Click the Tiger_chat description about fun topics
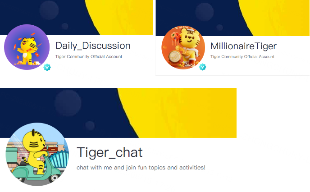The image size is (310, 192). pyautogui.click(x=141, y=168)
